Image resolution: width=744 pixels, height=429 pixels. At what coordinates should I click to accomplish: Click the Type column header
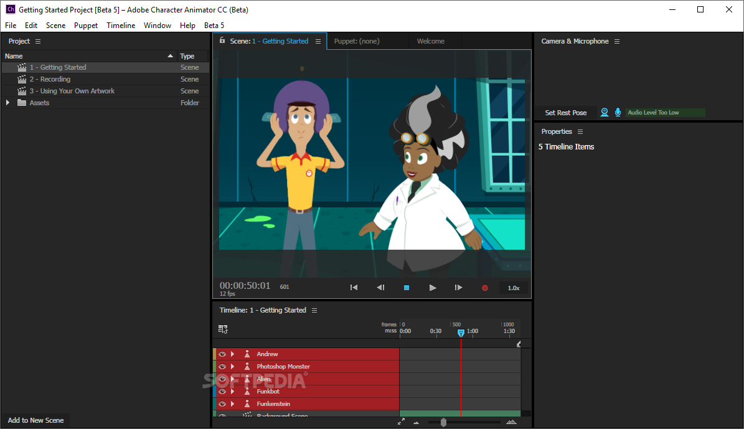(x=193, y=56)
